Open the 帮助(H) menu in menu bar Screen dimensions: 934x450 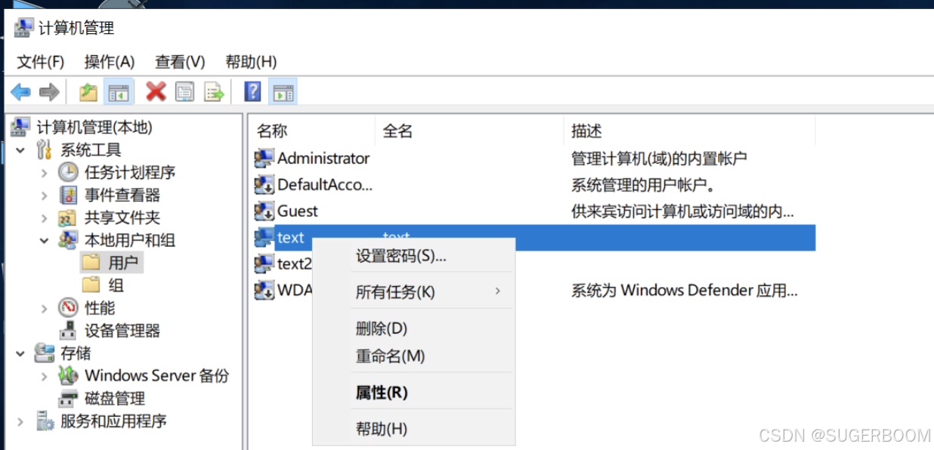251,62
